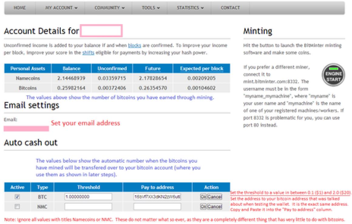The height and width of the screenshot is (224, 352).
Task: Click the Pay to address header
Action: coord(157,187)
